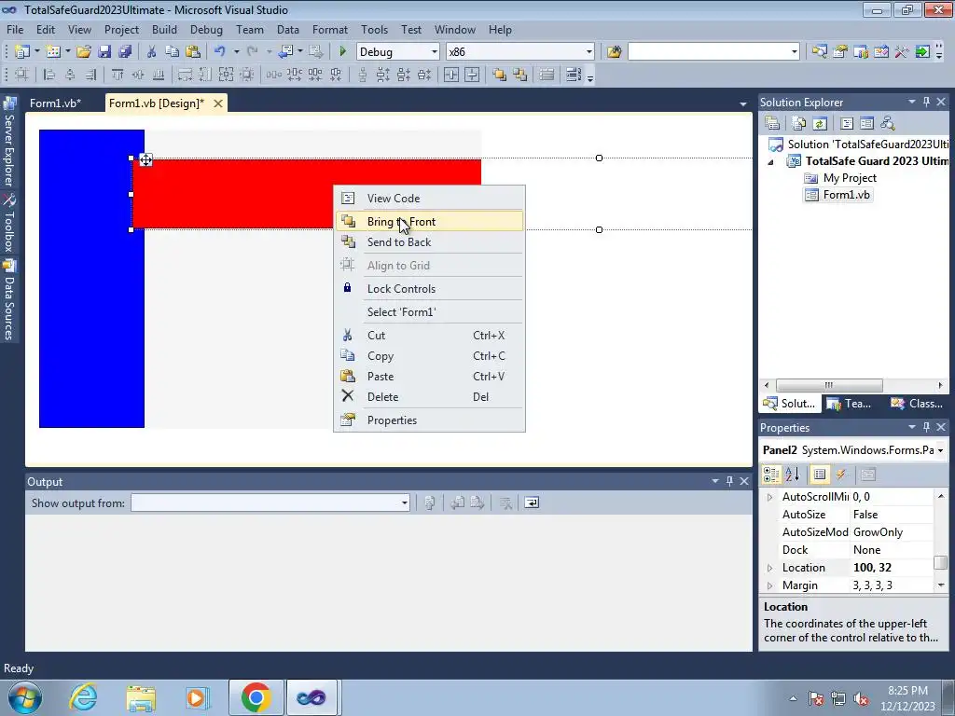Collapse the TotalSafe Guard 2023 project node
The height and width of the screenshot is (716, 955).
click(770, 162)
